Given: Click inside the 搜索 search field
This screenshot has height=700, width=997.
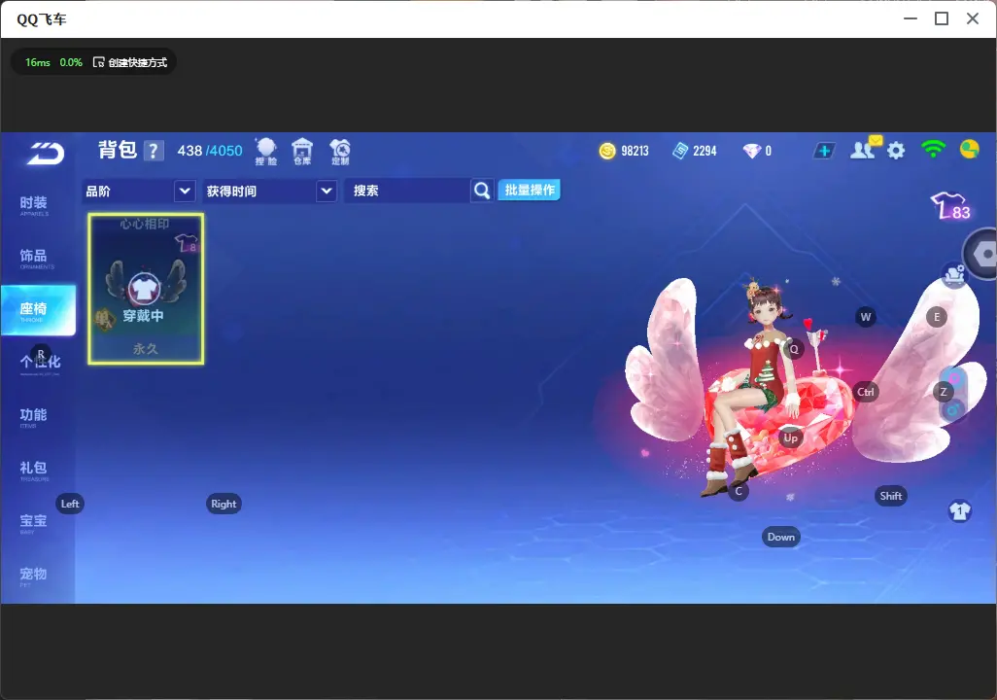Looking at the screenshot, I should click(x=407, y=191).
